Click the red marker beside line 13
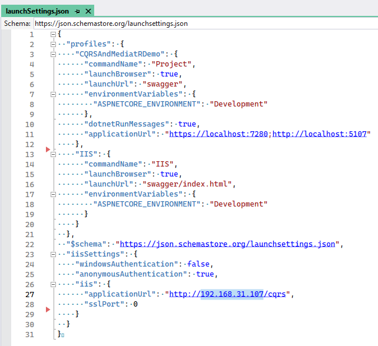 [48, 149]
